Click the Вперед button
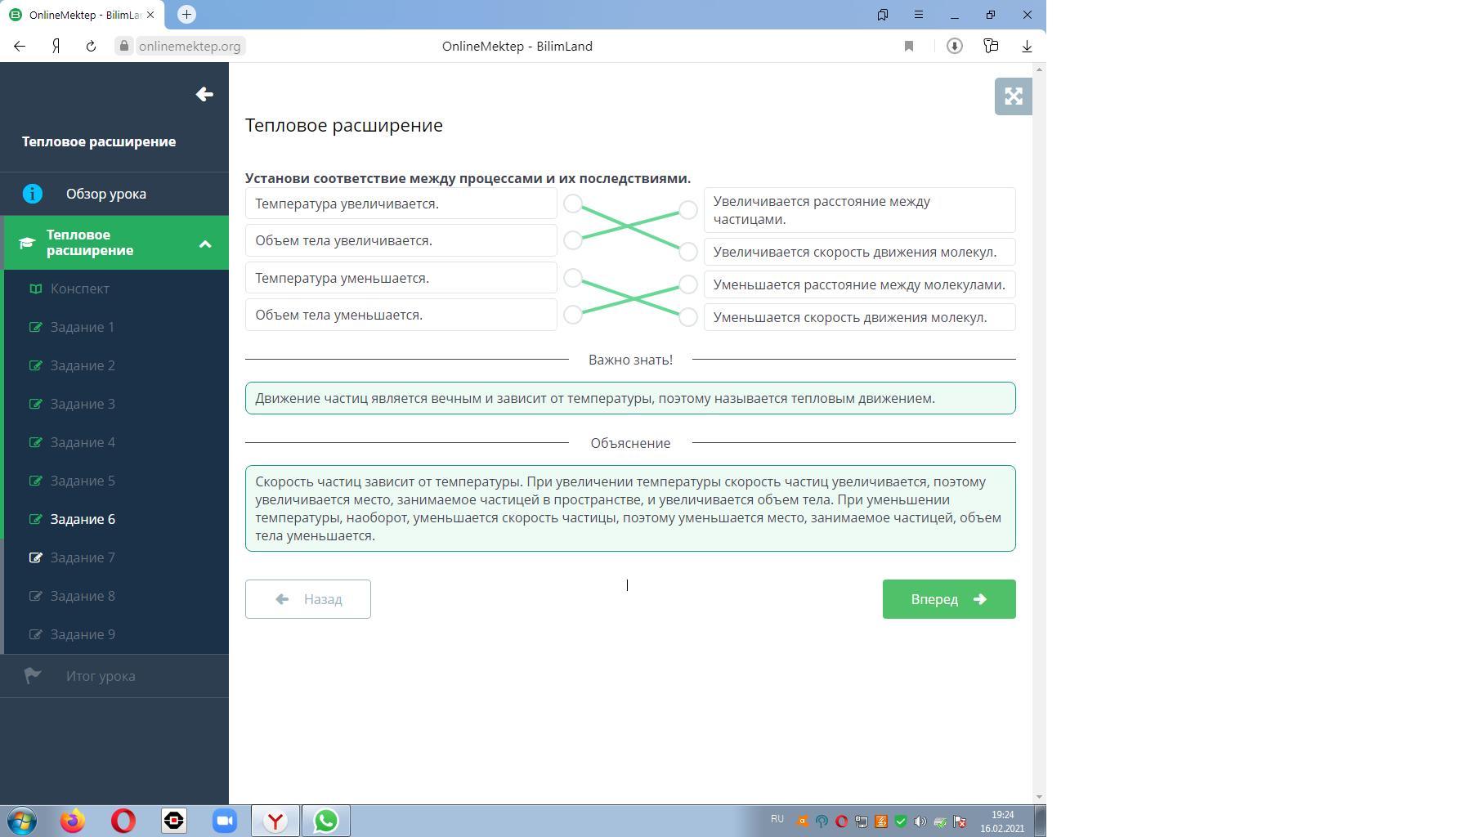1473x837 pixels. click(949, 599)
